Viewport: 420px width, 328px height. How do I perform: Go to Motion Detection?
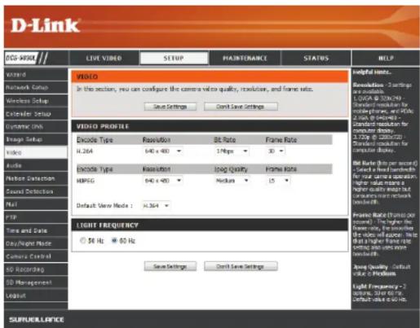point(36,178)
